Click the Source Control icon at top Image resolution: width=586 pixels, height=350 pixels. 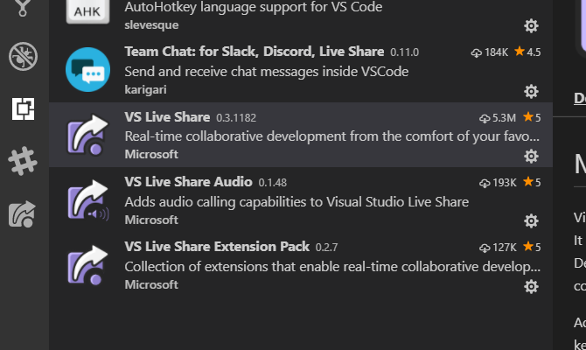coord(24,9)
